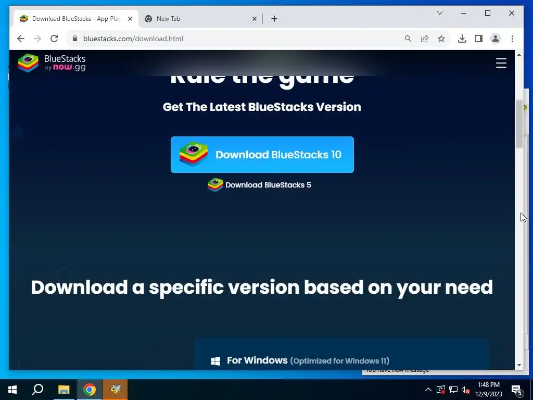Open the notification center icon

(x=517, y=390)
